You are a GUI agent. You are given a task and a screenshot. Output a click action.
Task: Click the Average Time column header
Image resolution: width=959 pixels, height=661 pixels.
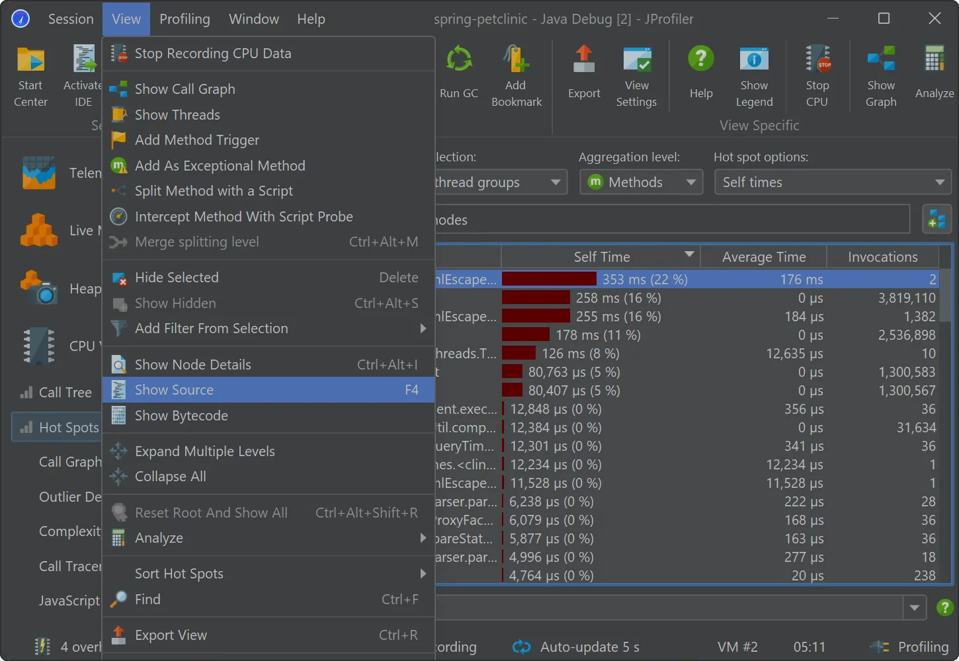point(763,256)
